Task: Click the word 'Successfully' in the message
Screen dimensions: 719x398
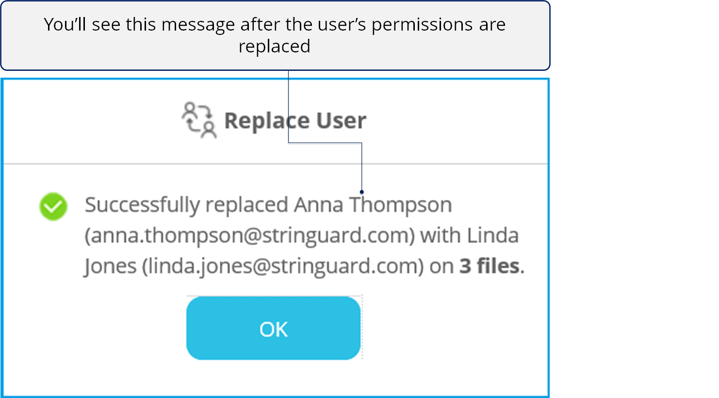Action: [142, 205]
